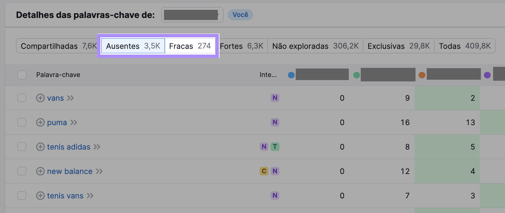Click the Você badge near the domain field

click(x=240, y=15)
